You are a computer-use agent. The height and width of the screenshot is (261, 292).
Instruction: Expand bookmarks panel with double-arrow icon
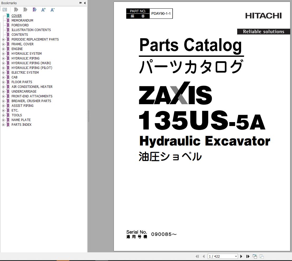tap(80, 3)
